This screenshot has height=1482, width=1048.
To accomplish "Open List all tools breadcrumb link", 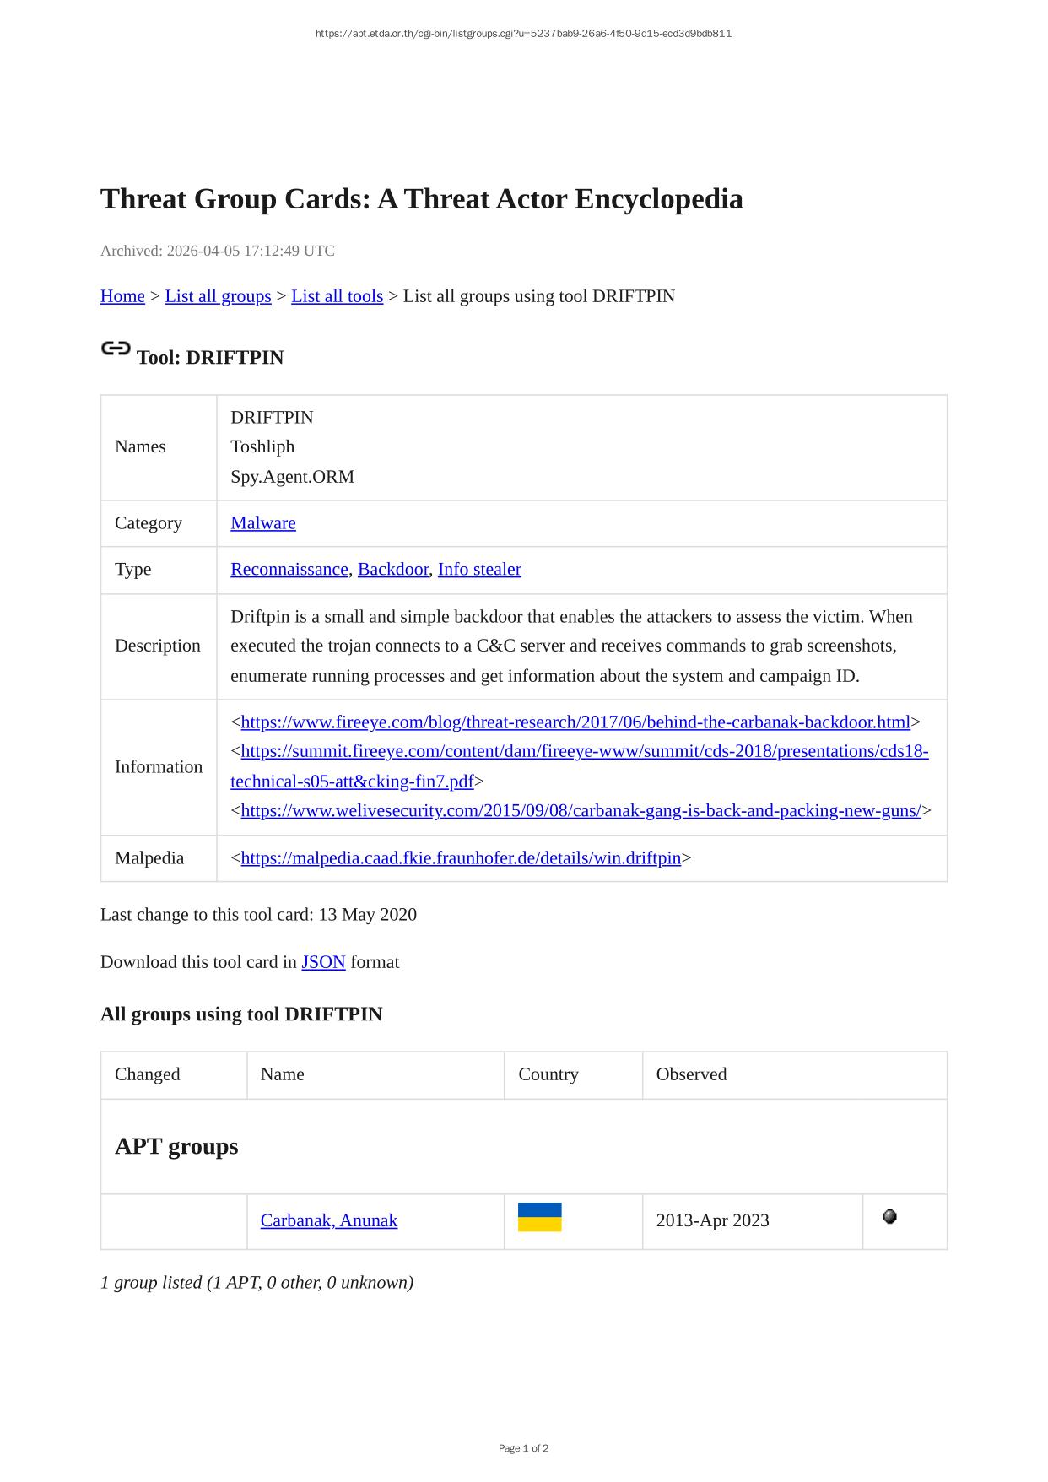I will coord(337,296).
